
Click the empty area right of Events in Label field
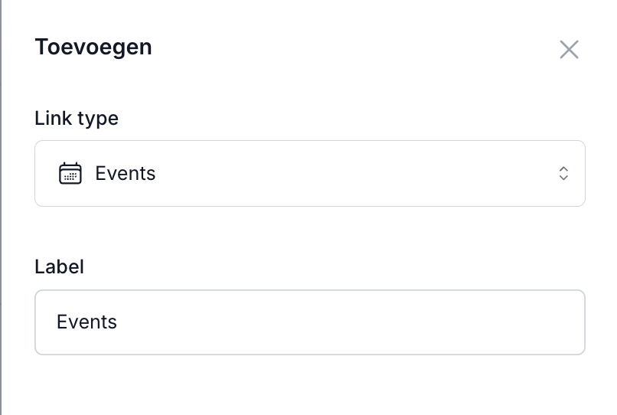[x=383, y=322]
